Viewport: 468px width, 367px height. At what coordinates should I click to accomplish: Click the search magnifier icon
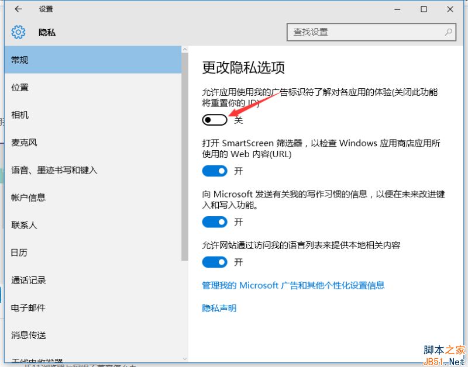pos(448,32)
